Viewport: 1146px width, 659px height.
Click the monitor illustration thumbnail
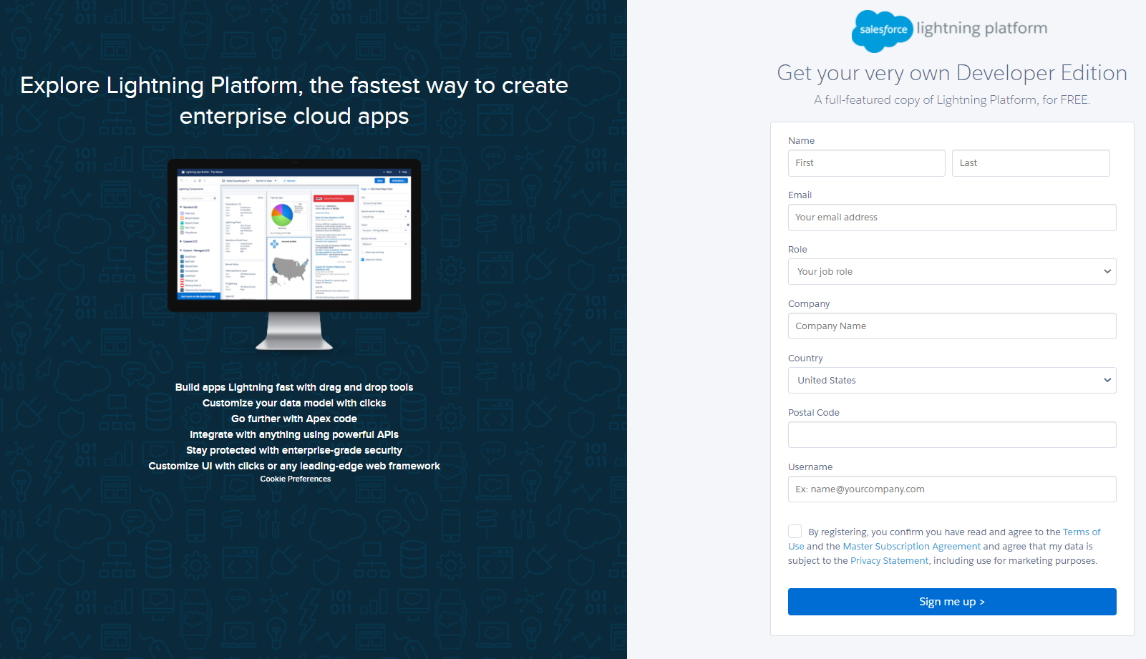[x=294, y=255]
